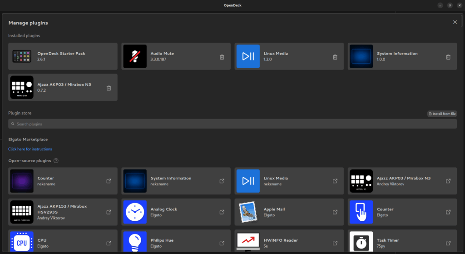Show help for Open-source plugins

tap(56, 161)
